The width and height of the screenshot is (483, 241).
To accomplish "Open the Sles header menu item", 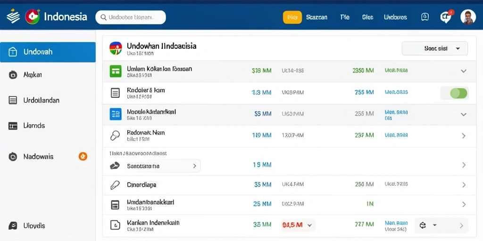I will tap(367, 17).
